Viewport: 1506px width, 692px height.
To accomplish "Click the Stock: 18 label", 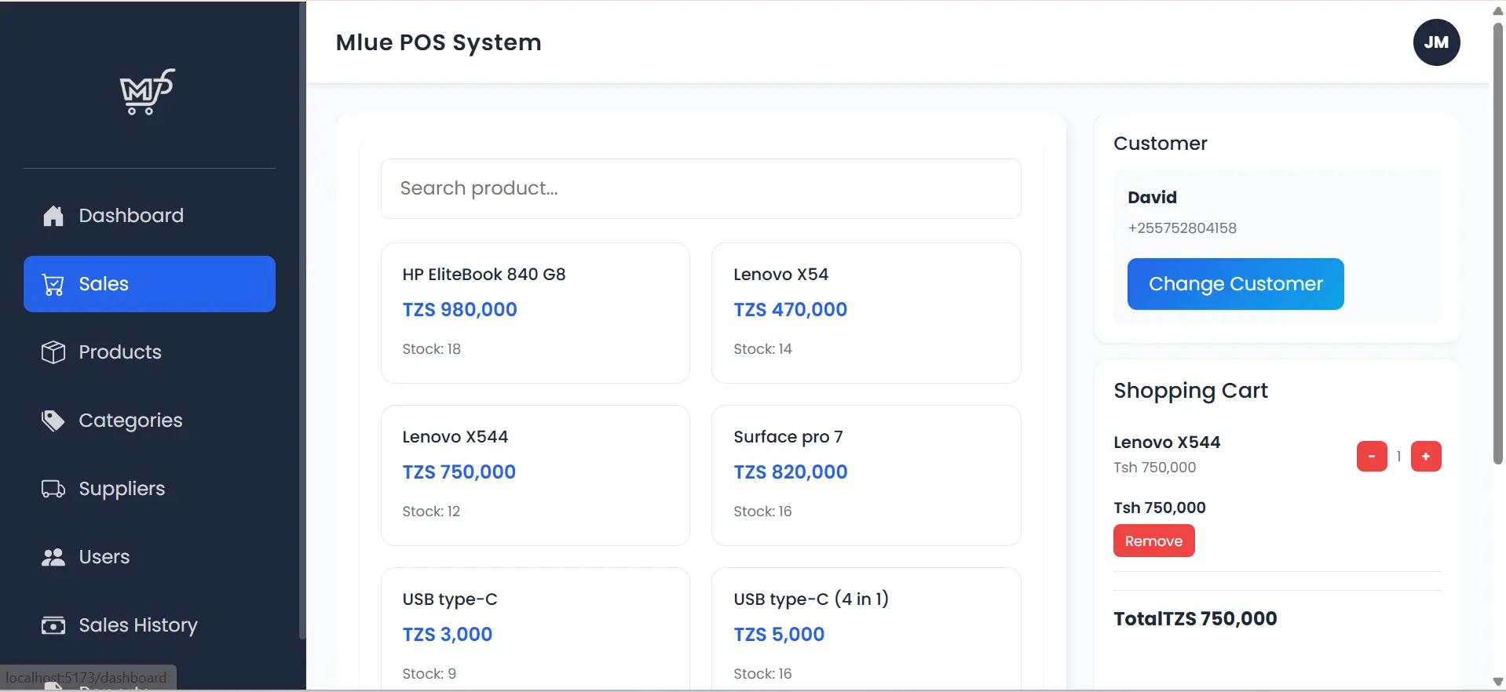I will [431, 349].
